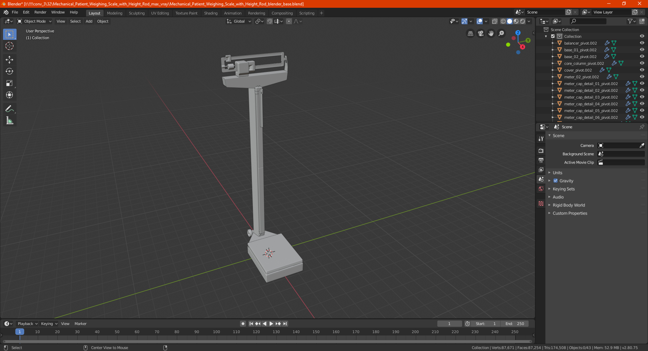Viewport: 648px width, 351px height.
Task: Open Texture properties tab
Action: (x=541, y=204)
